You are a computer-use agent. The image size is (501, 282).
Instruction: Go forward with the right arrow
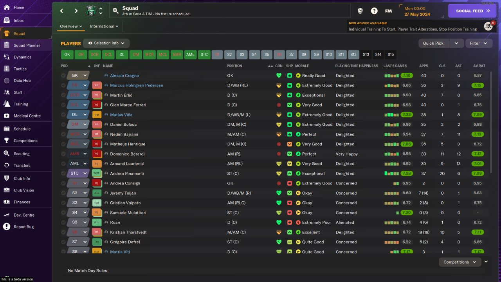[76, 11]
